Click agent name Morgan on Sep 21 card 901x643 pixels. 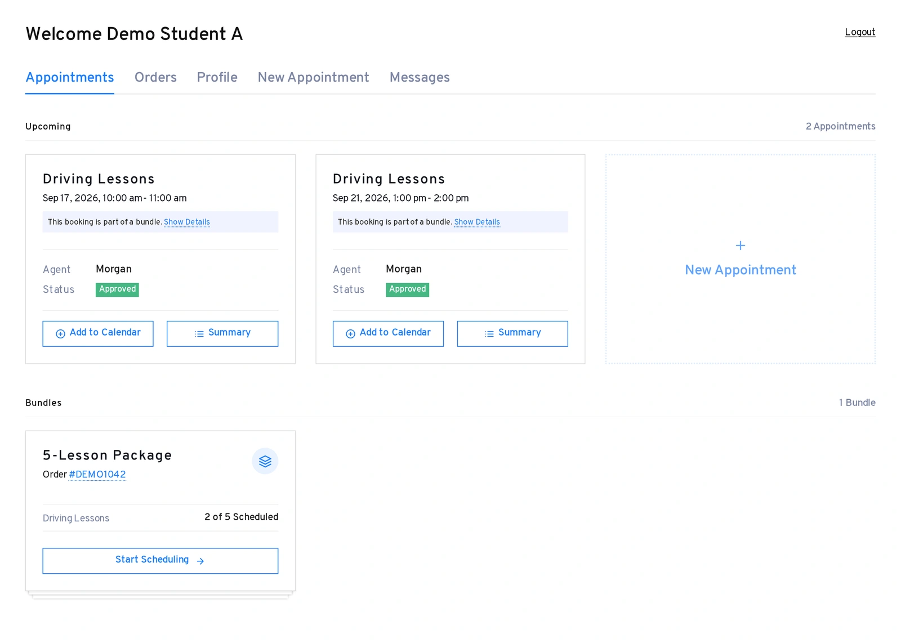click(404, 269)
